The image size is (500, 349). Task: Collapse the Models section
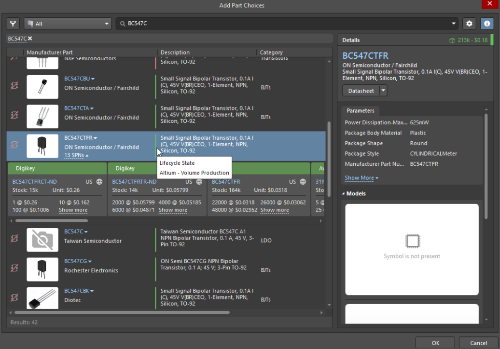[344, 194]
